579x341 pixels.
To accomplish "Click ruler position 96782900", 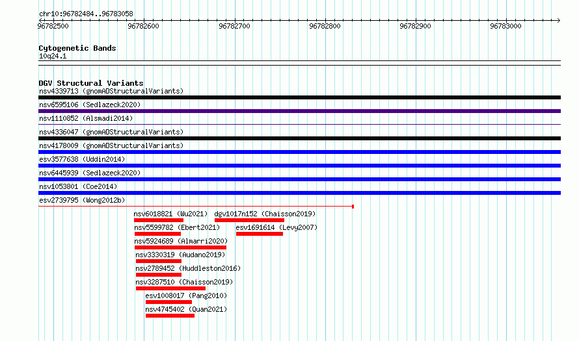I will pyautogui.click(x=416, y=26).
